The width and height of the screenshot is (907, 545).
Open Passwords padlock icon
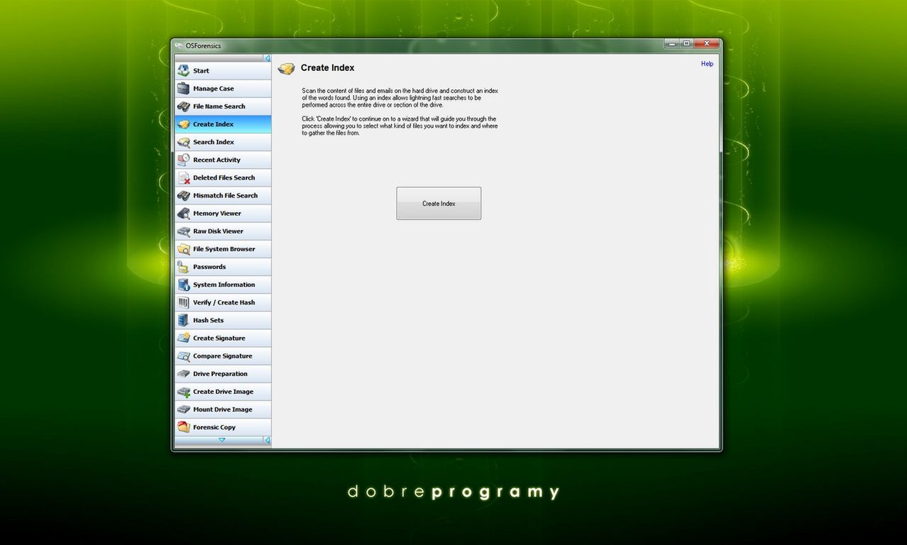pos(184,267)
